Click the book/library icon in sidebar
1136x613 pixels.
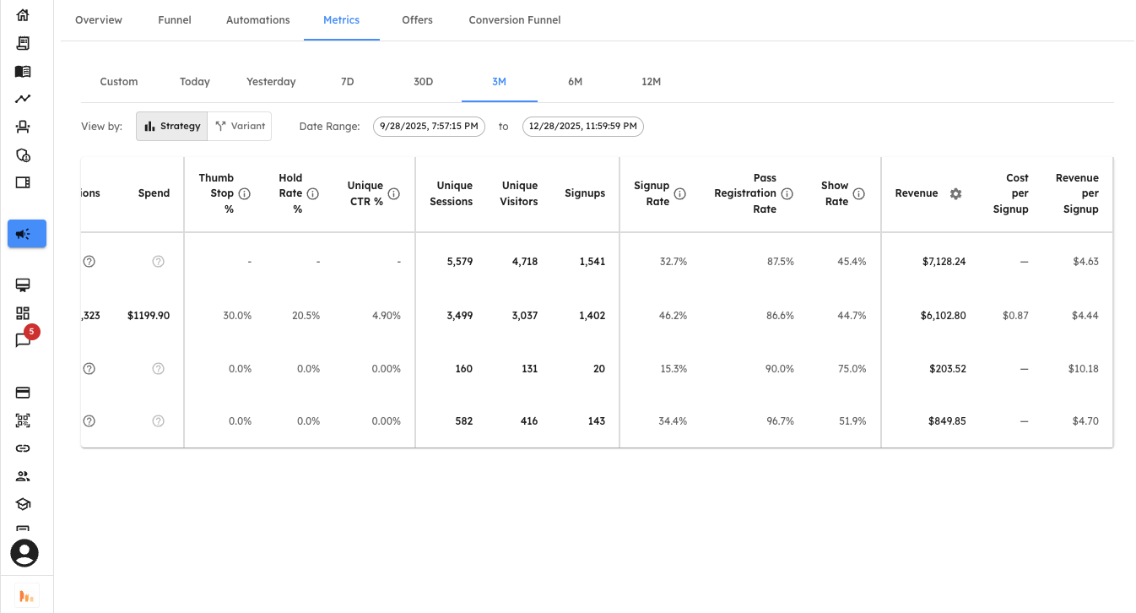click(x=23, y=71)
